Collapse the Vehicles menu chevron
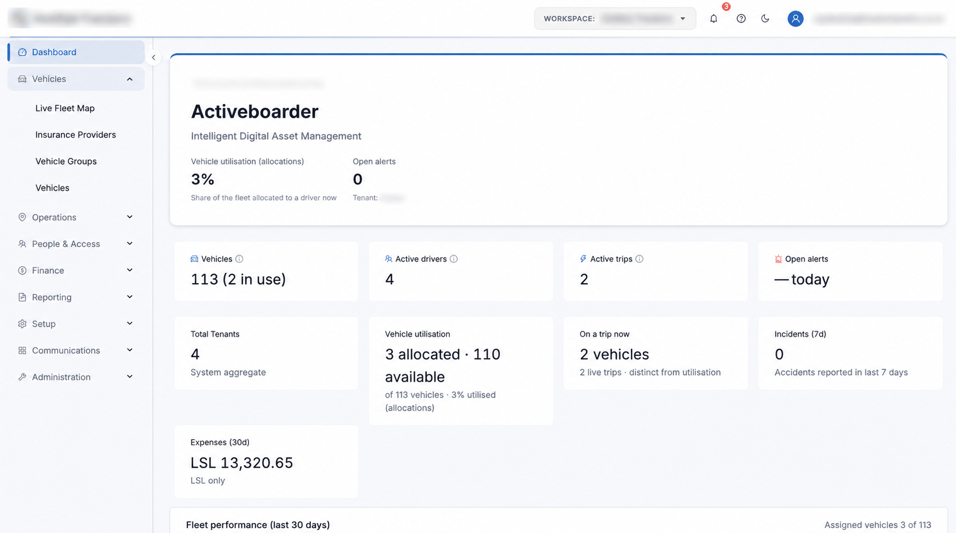This screenshot has width=956, height=533. point(130,79)
